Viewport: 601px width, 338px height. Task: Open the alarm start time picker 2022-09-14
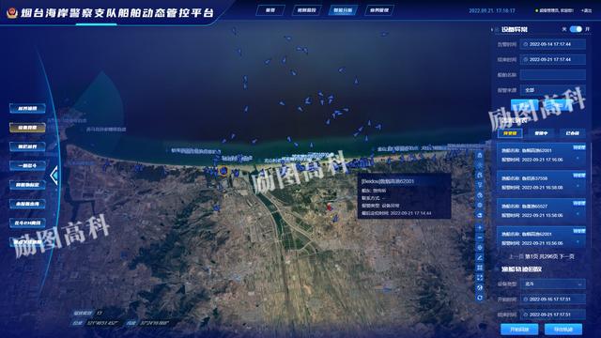[x=552, y=44]
